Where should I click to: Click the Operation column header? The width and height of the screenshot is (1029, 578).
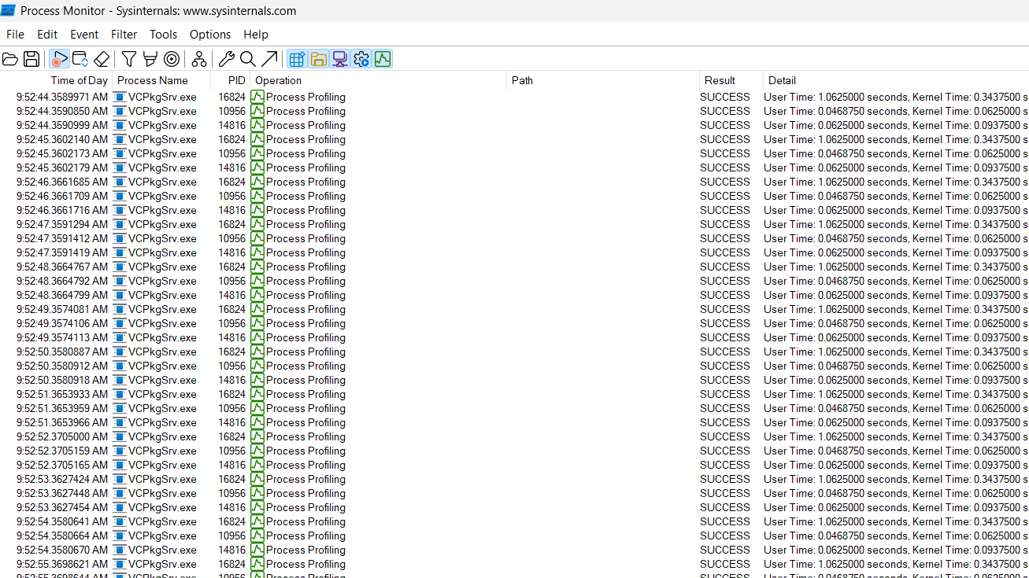(x=379, y=80)
